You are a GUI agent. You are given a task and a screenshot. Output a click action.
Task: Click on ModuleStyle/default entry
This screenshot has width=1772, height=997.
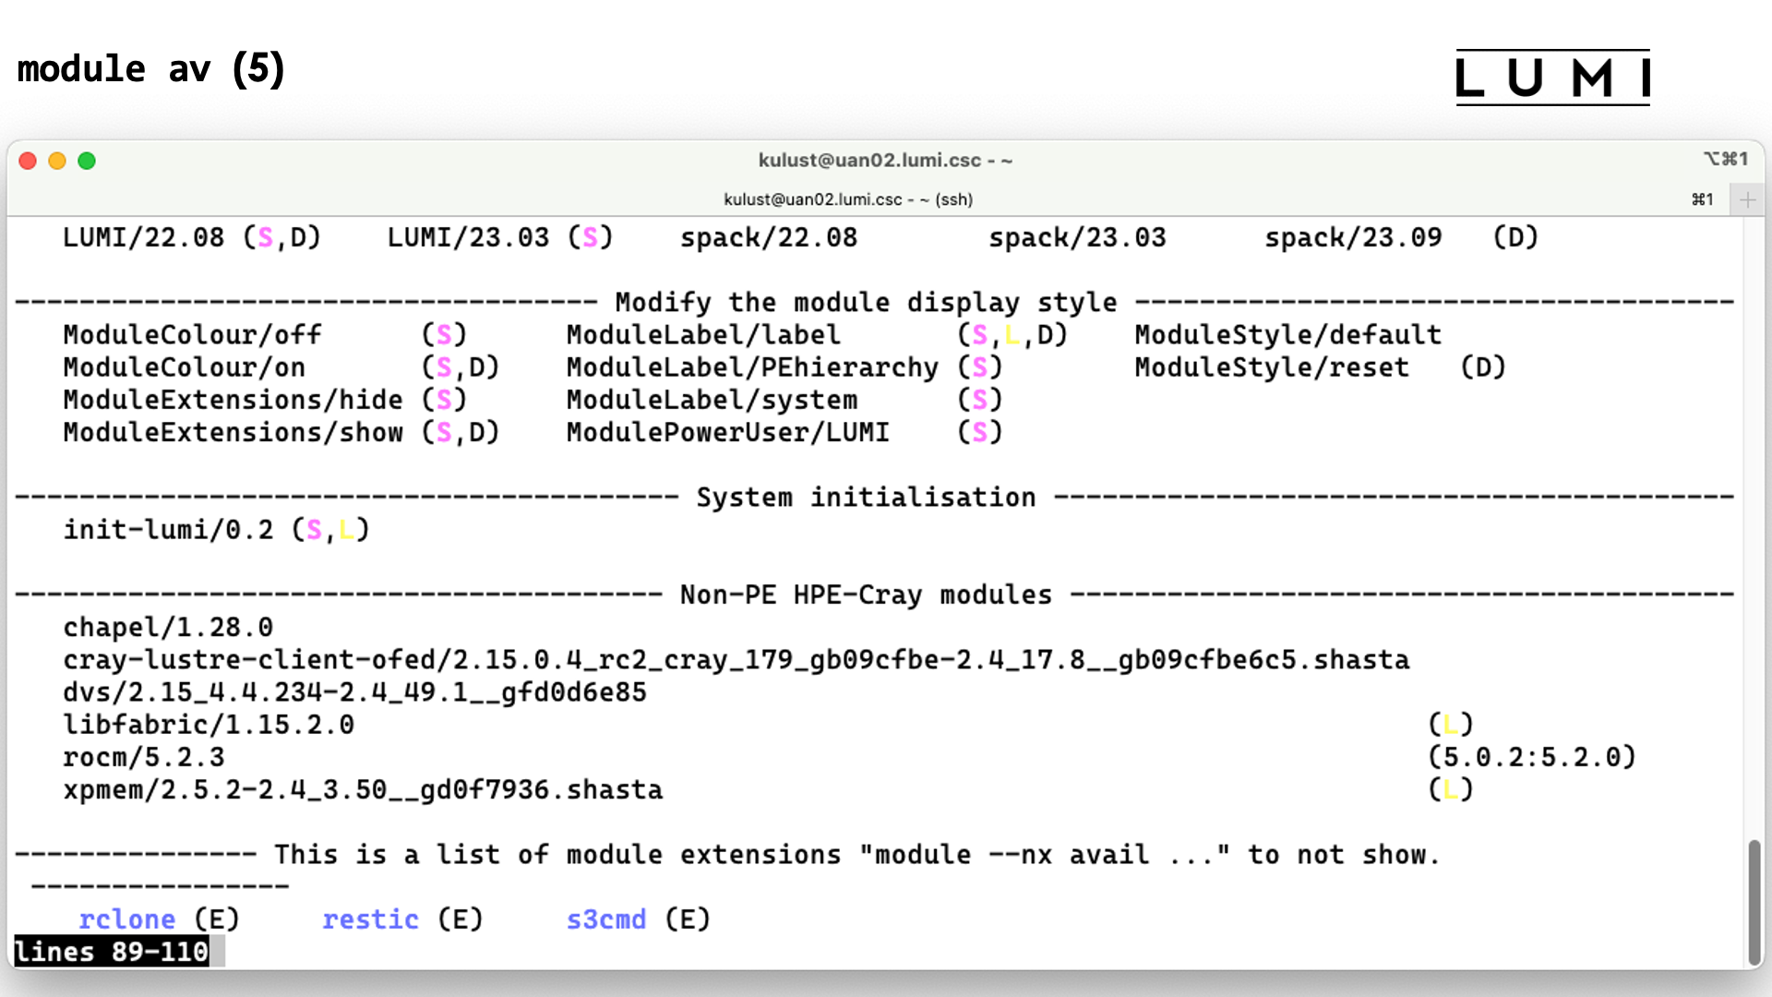(1287, 334)
